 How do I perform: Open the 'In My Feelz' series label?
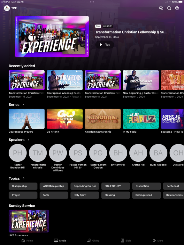coord(130,132)
